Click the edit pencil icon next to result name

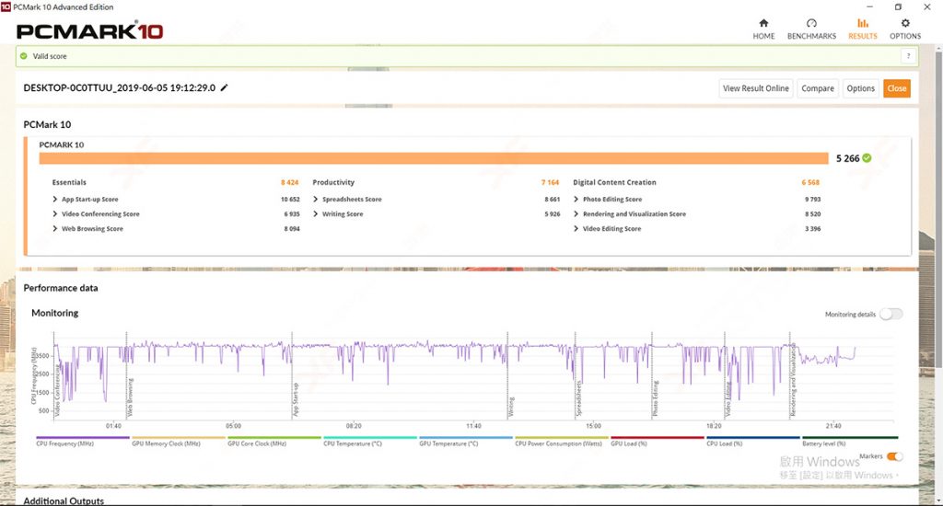[x=225, y=87]
